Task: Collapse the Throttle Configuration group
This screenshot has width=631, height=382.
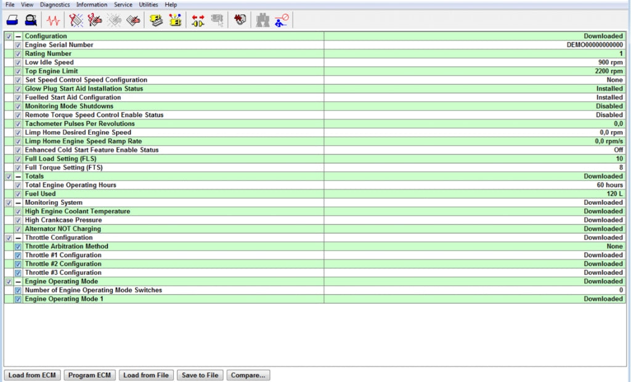Action: point(18,238)
